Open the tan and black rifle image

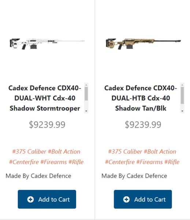(x=143, y=44)
